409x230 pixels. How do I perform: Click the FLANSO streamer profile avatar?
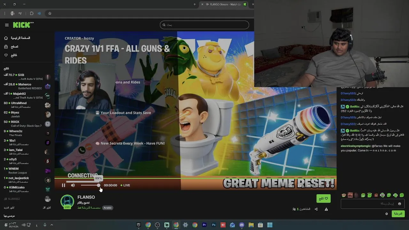click(x=67, y=202)
